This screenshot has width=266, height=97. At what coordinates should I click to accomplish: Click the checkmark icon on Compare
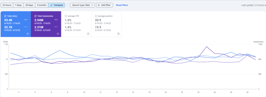(51, 5)
